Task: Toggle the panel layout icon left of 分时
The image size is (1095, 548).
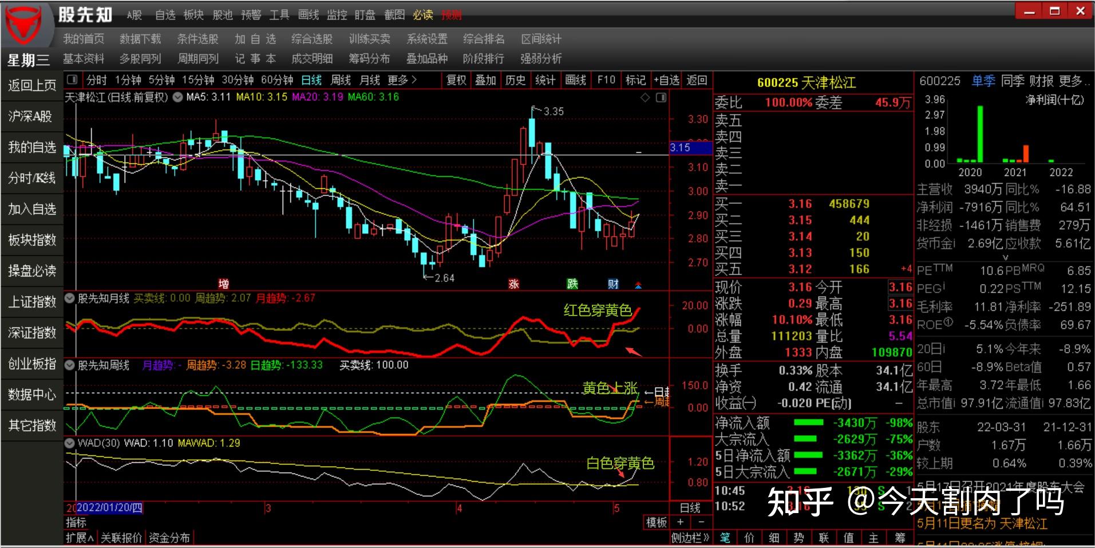Action: [72, 80]
